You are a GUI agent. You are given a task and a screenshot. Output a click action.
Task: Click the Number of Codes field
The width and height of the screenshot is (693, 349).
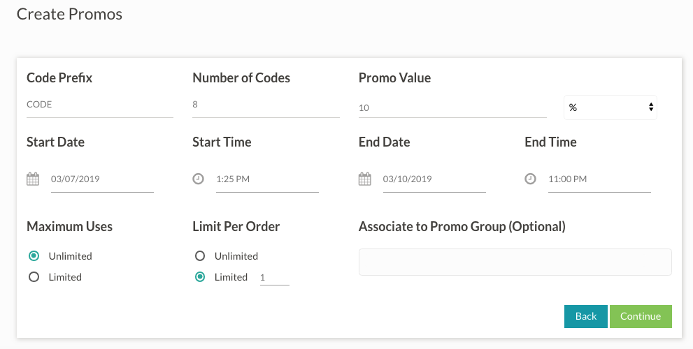[x=266, y=105]
